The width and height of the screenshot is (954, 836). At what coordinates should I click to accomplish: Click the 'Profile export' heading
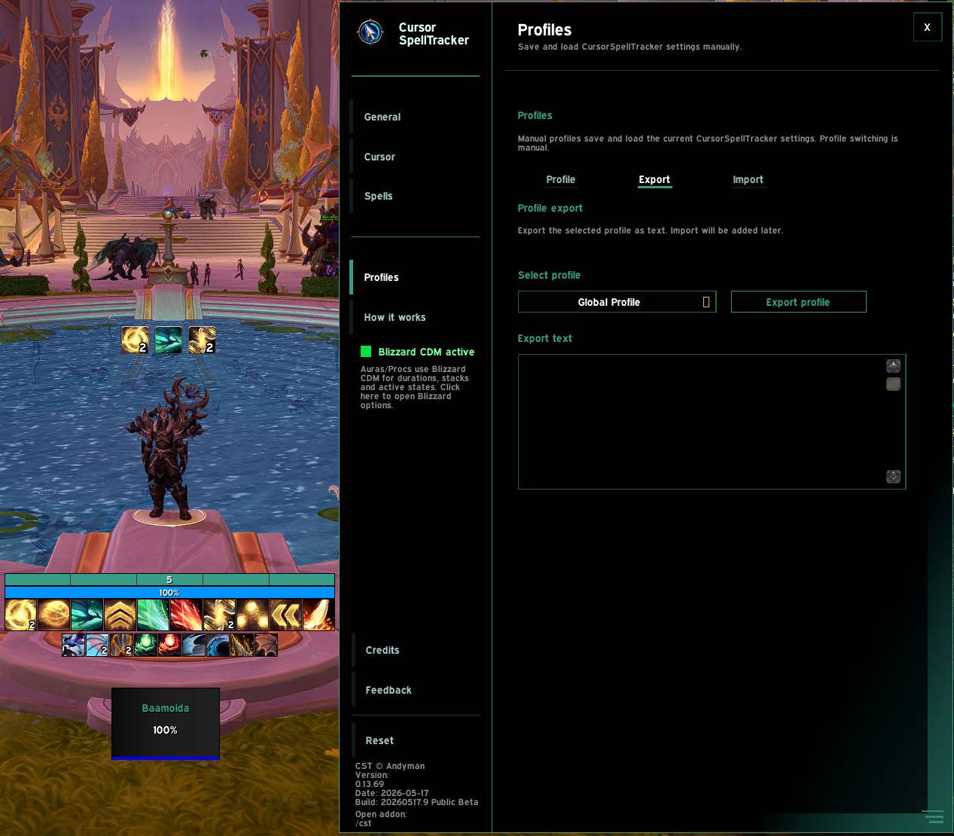pos(550,208)
